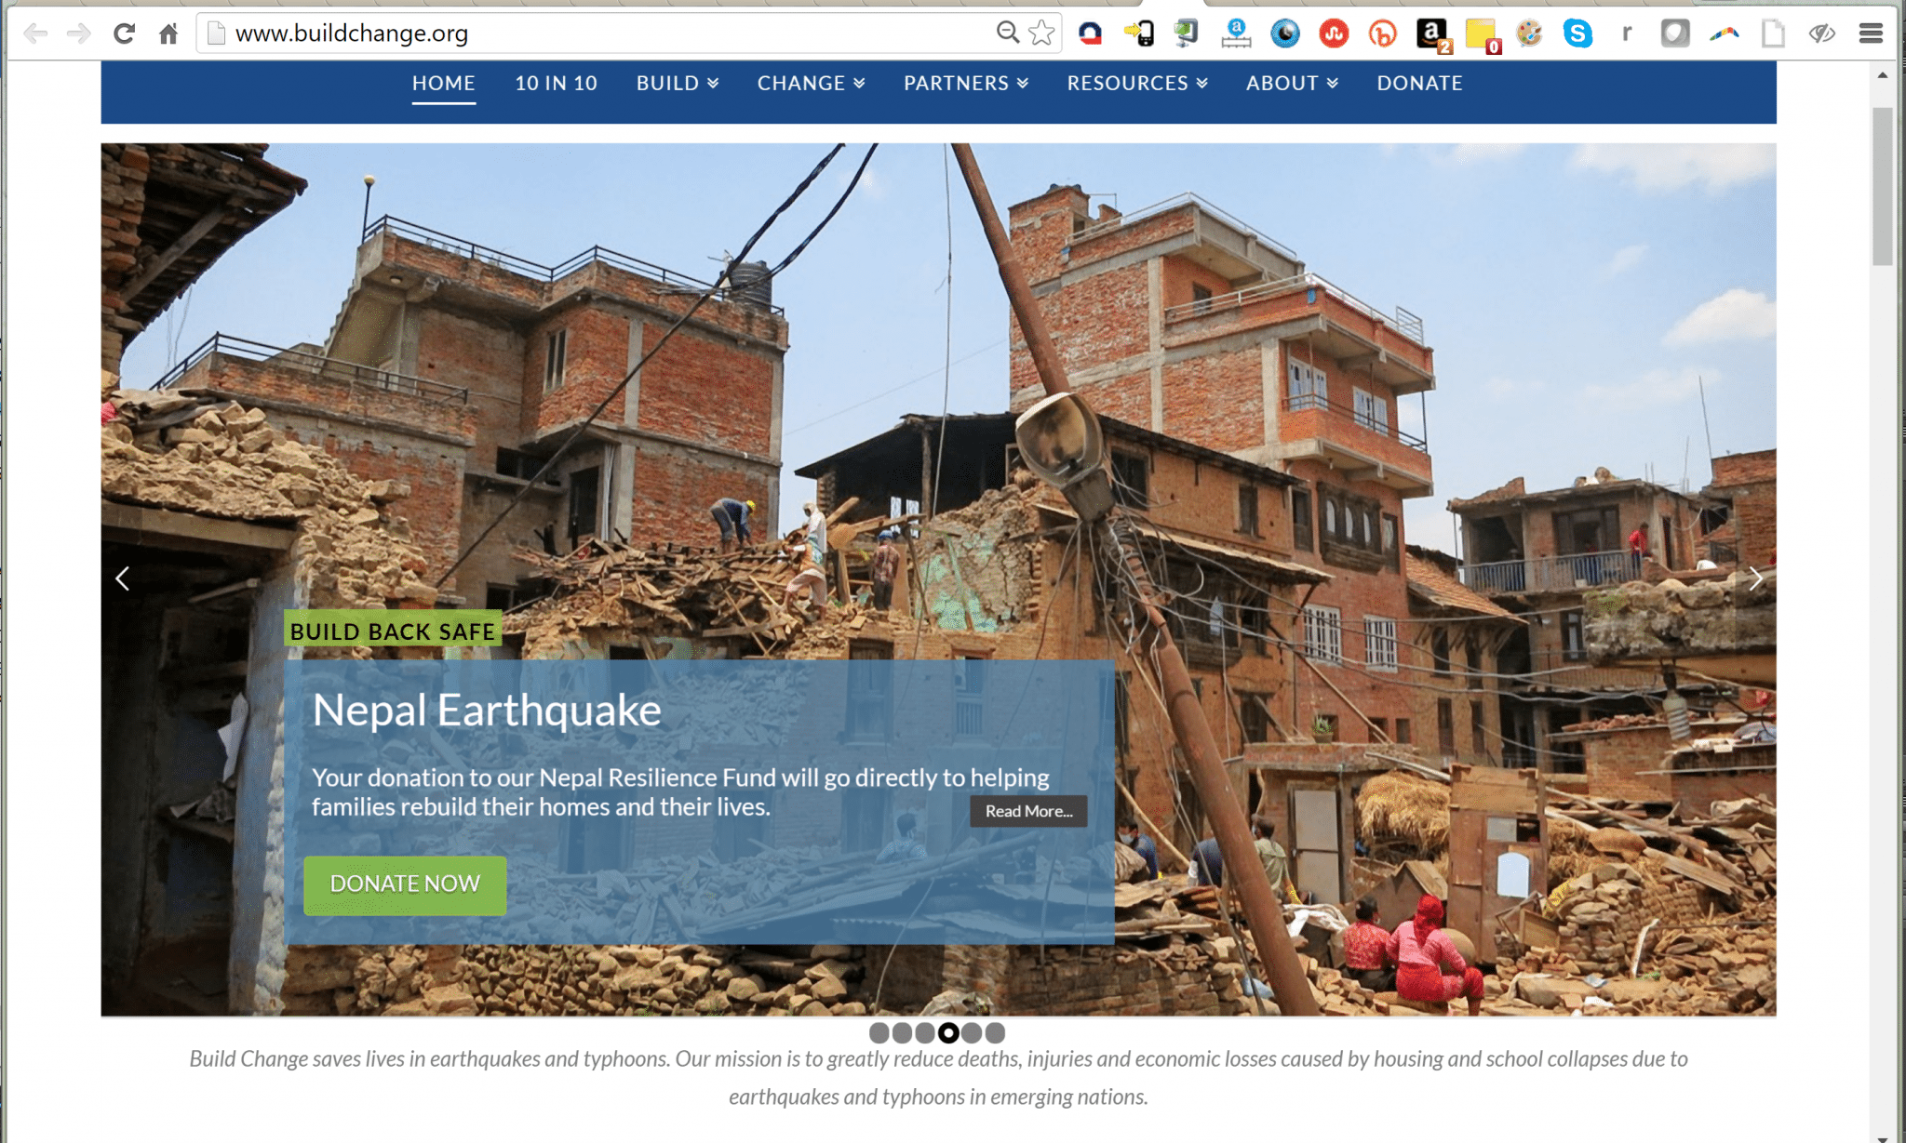Click the page's vertical scrollbar thumb

(x=1883, y=186)
